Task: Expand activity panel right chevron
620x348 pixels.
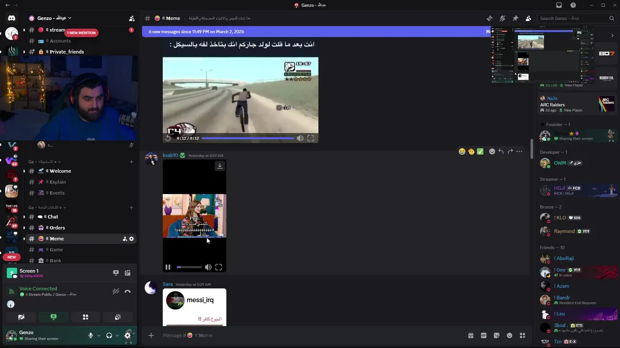Action: [x=612, y=35]
